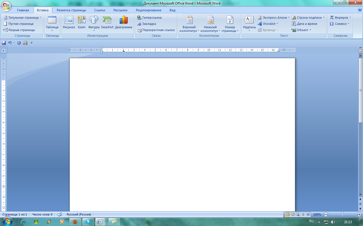Insert a Диаграмма chart

pyautogui.click(x=123, y=23)
